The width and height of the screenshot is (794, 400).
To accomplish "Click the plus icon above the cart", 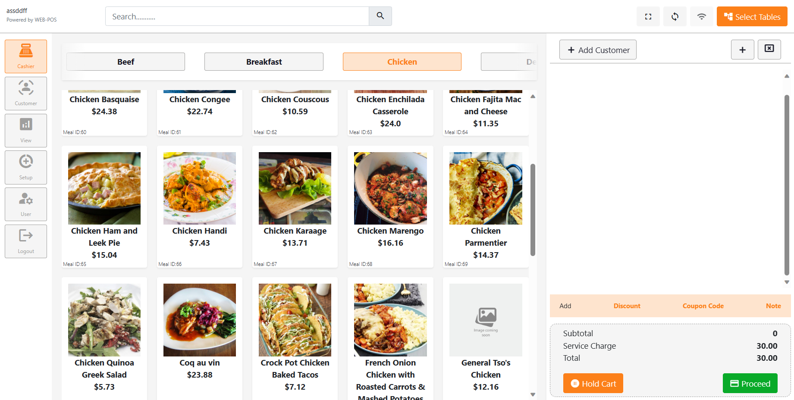I will click(742, 50).
